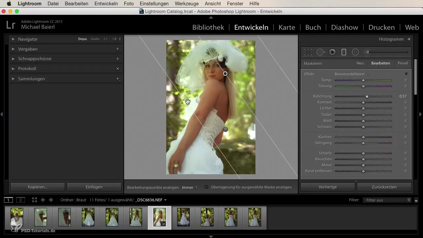Switch to the Bibliothek module

click(x=208, y=27)
